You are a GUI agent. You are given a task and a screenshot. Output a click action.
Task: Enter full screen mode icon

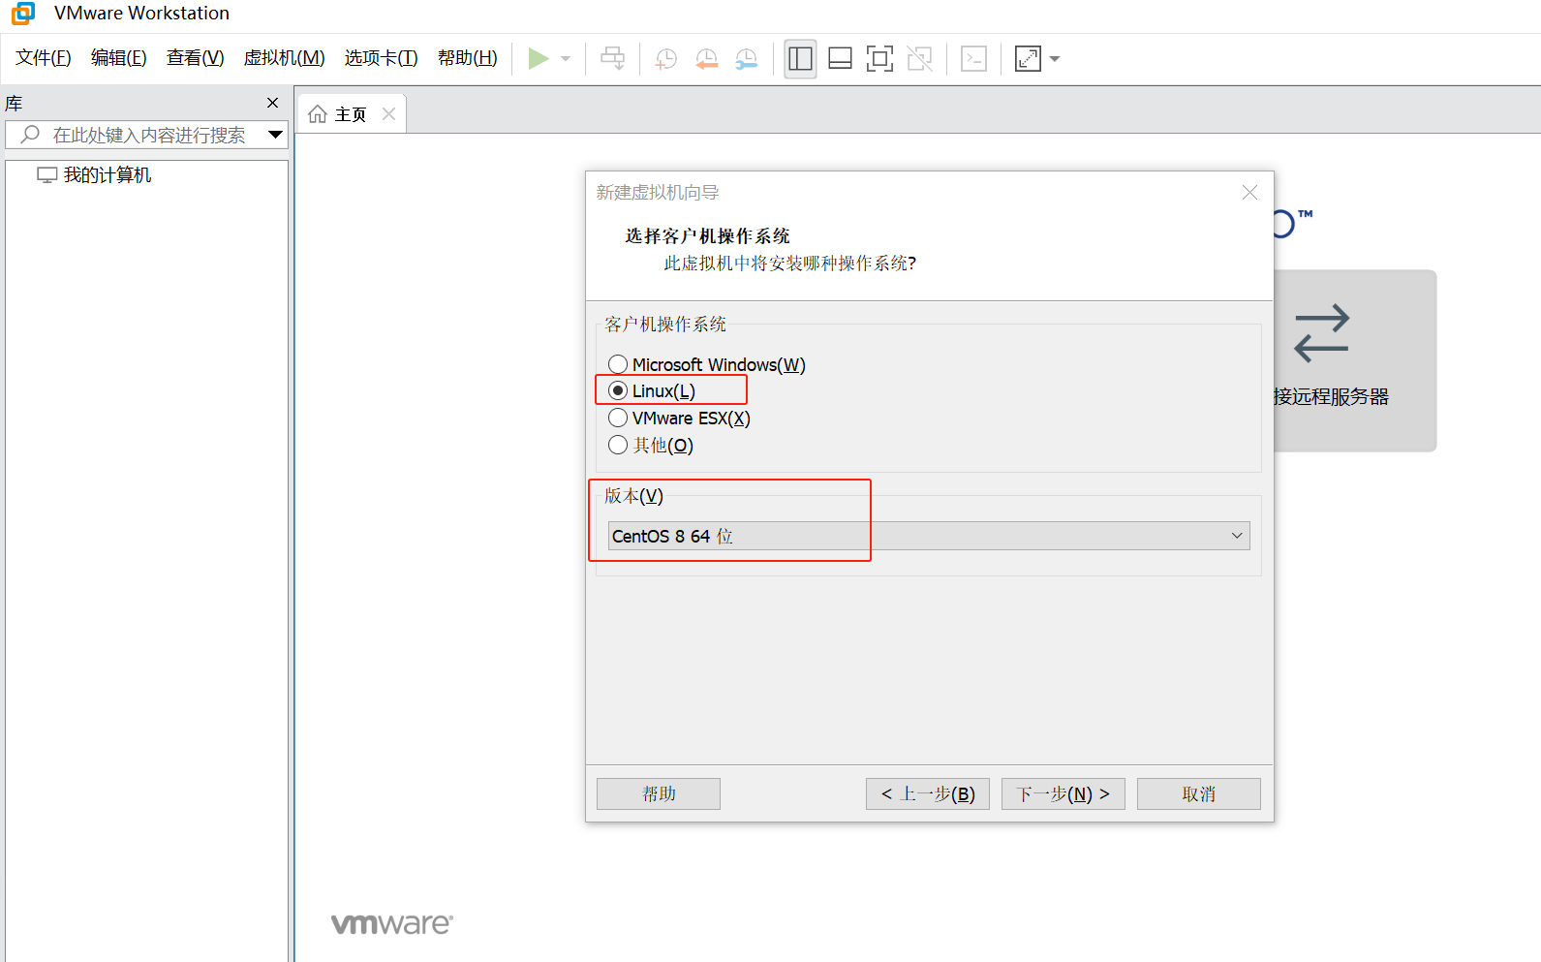879,59
